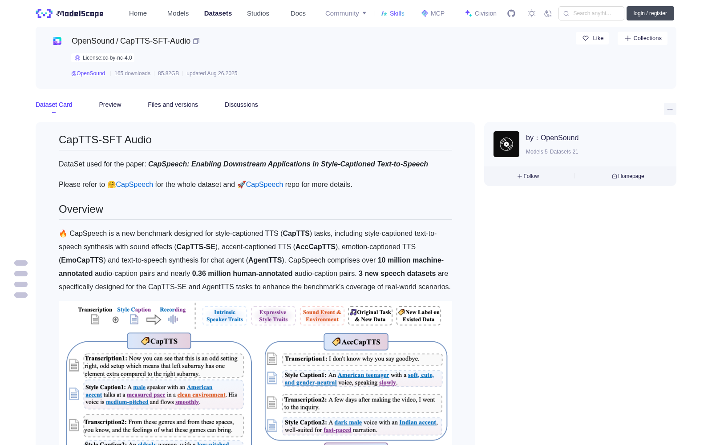Click the Datasets 21 count
This screenshot has width=712, height=445.
pyautogui.click(x=564, y=152)
